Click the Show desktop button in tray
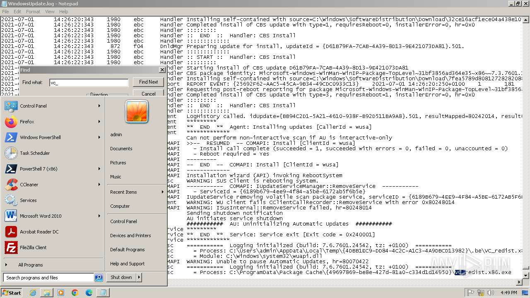 click(525, 293)
